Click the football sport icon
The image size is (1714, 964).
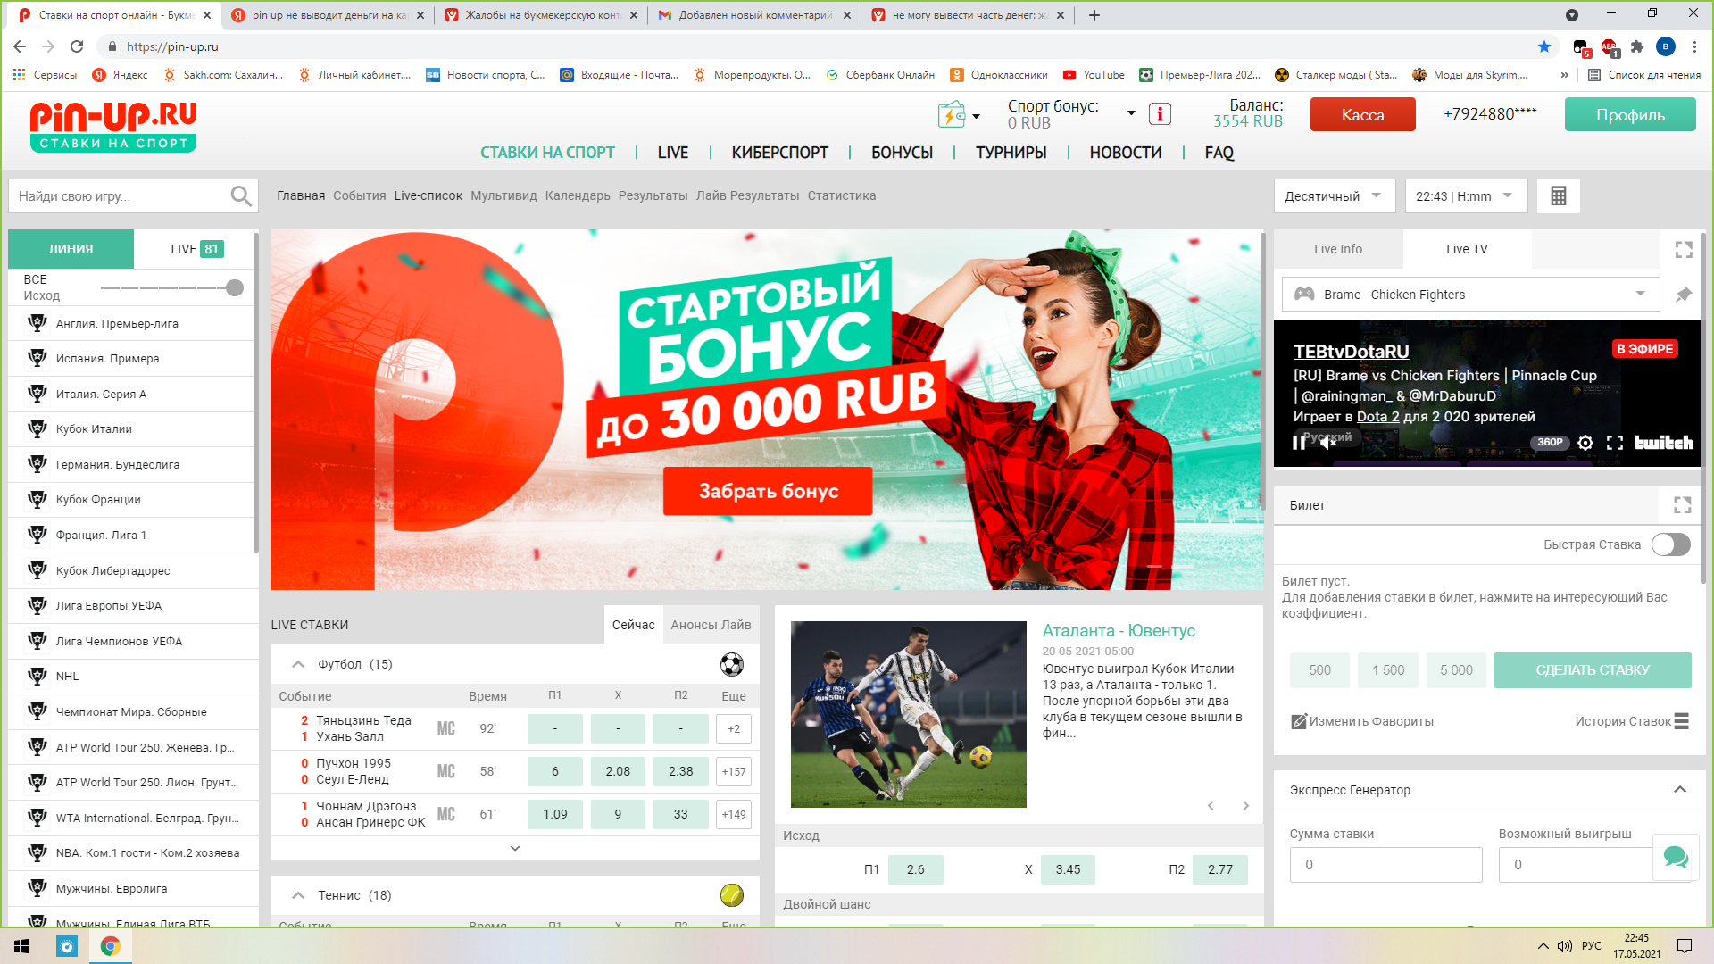point(731,664)
